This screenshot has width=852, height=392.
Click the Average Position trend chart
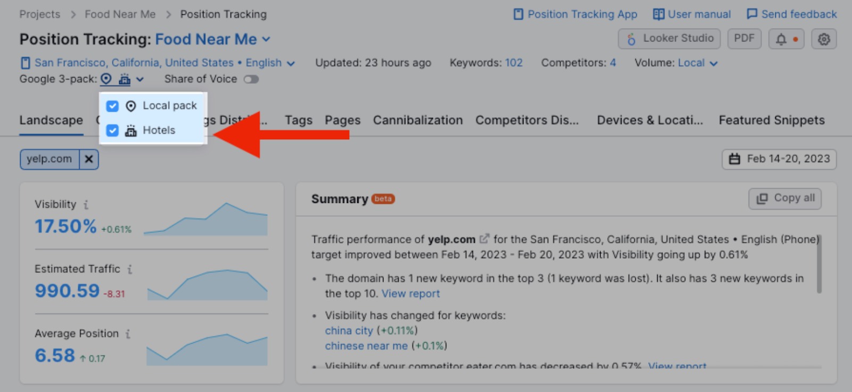[207, 350]
